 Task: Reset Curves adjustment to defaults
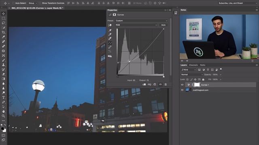155,84
